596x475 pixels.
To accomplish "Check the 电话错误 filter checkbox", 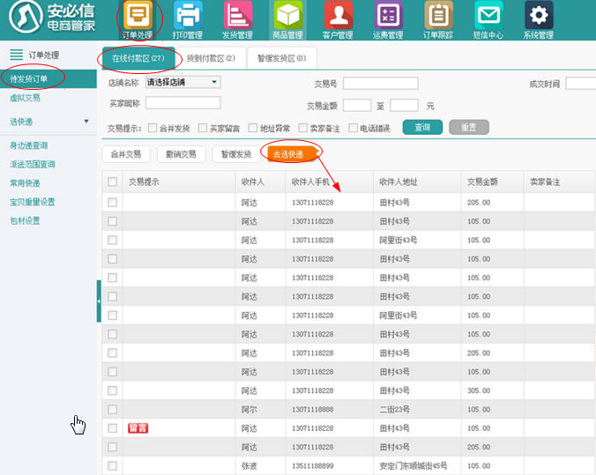I will 354,128.
